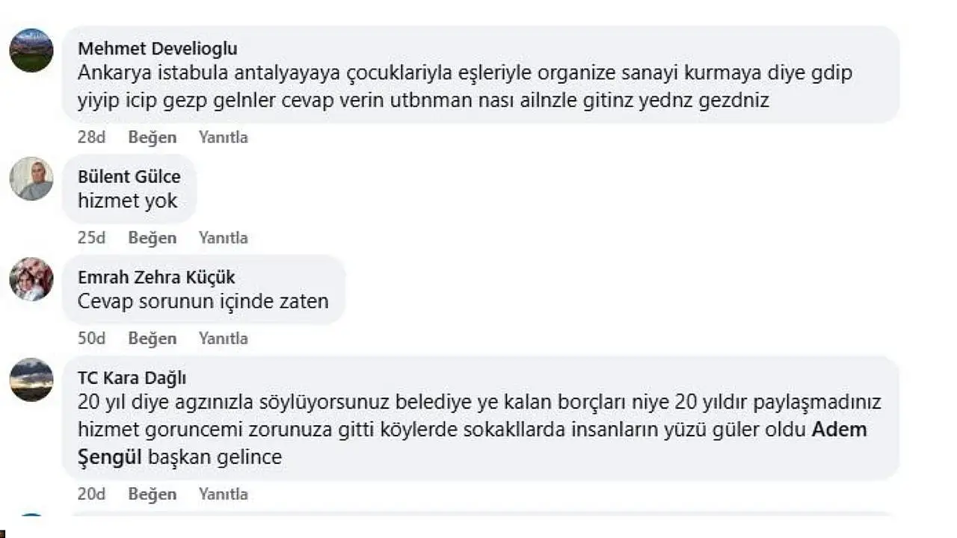957x538 pixels.
Task: Open the 50d timestamp link
Action: pyautogui.click(x=91, y=338)
